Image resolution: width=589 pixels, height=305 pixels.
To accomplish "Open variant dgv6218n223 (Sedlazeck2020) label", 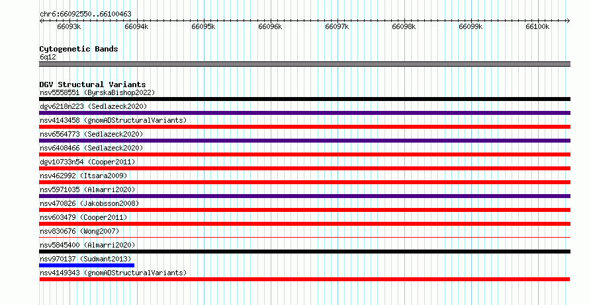I will (x=93, y=106).
